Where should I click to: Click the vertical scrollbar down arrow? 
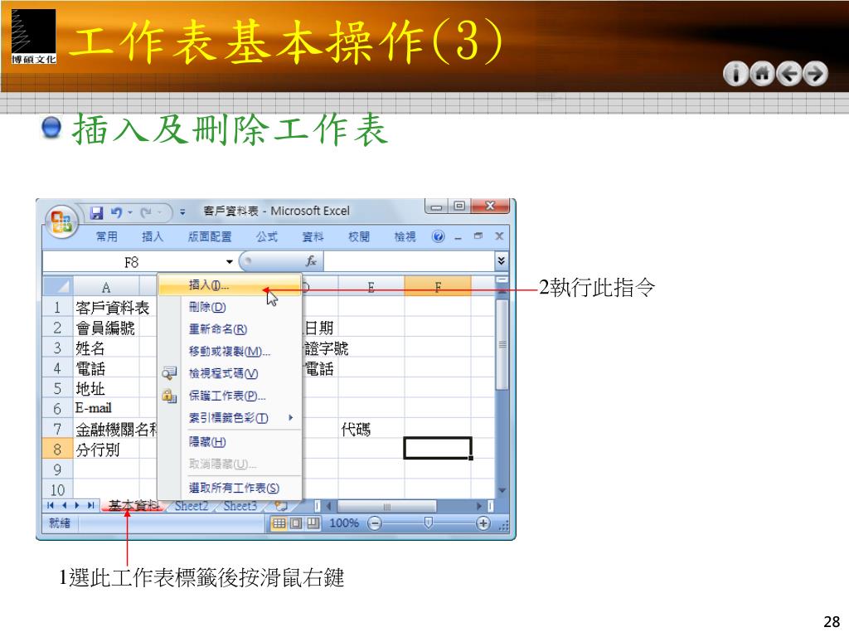pos(502,490)
